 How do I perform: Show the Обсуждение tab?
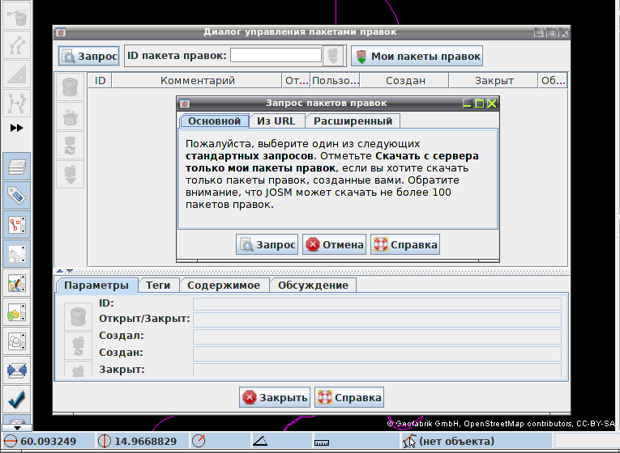tap(313, 286)
